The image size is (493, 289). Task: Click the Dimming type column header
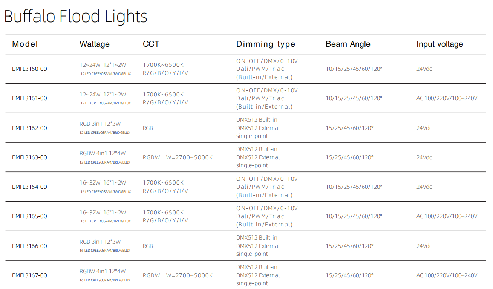pyautogui.click(x=266, y=44)
